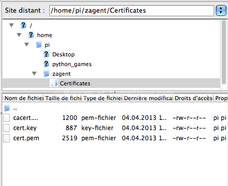The image size is (228, 186).
Task: Click owner pi pi of cert.key row
Action: [220, 128]
